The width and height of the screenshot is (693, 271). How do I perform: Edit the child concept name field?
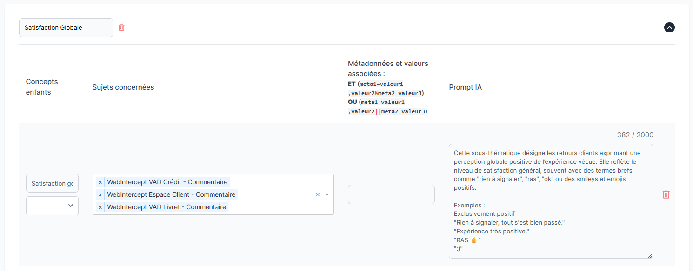click(x=52, y=183)
